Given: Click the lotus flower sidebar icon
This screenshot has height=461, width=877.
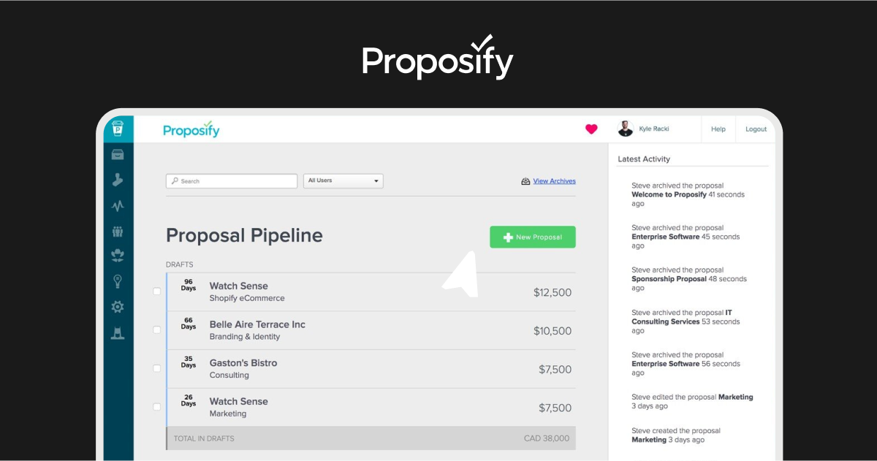Looking at the screenshot, I should coord(118,256).
